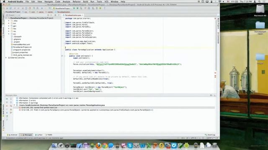Expand the libs folder

coord(9,29)
